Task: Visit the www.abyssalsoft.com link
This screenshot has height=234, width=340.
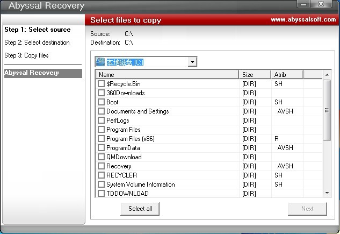Action: coord(303,20)
